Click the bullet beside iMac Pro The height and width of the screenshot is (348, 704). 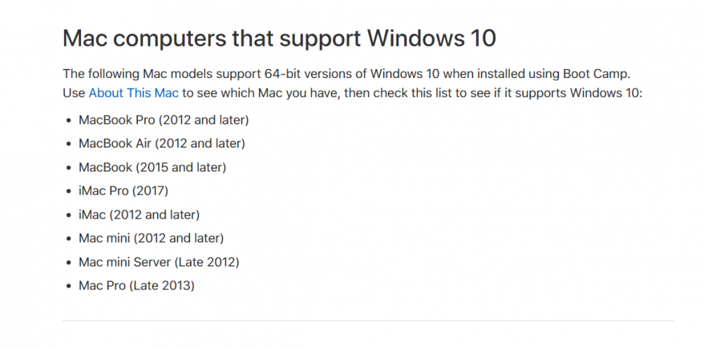(x=69, y=191)
